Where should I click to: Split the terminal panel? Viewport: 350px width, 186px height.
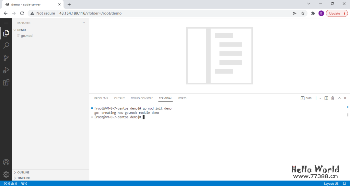(326, 98)
